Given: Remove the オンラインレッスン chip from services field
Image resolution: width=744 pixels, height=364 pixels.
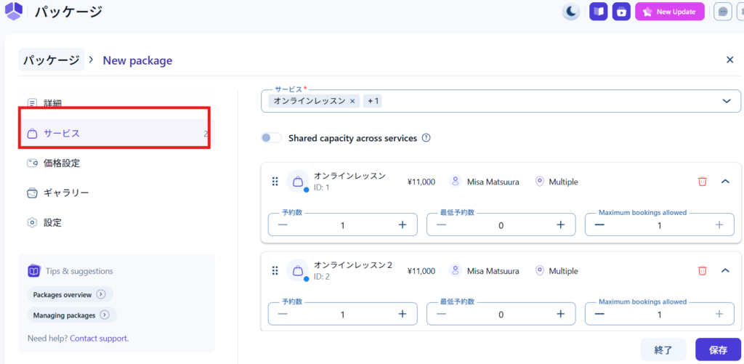Looking at the screenshot, I should pos(352,102).
